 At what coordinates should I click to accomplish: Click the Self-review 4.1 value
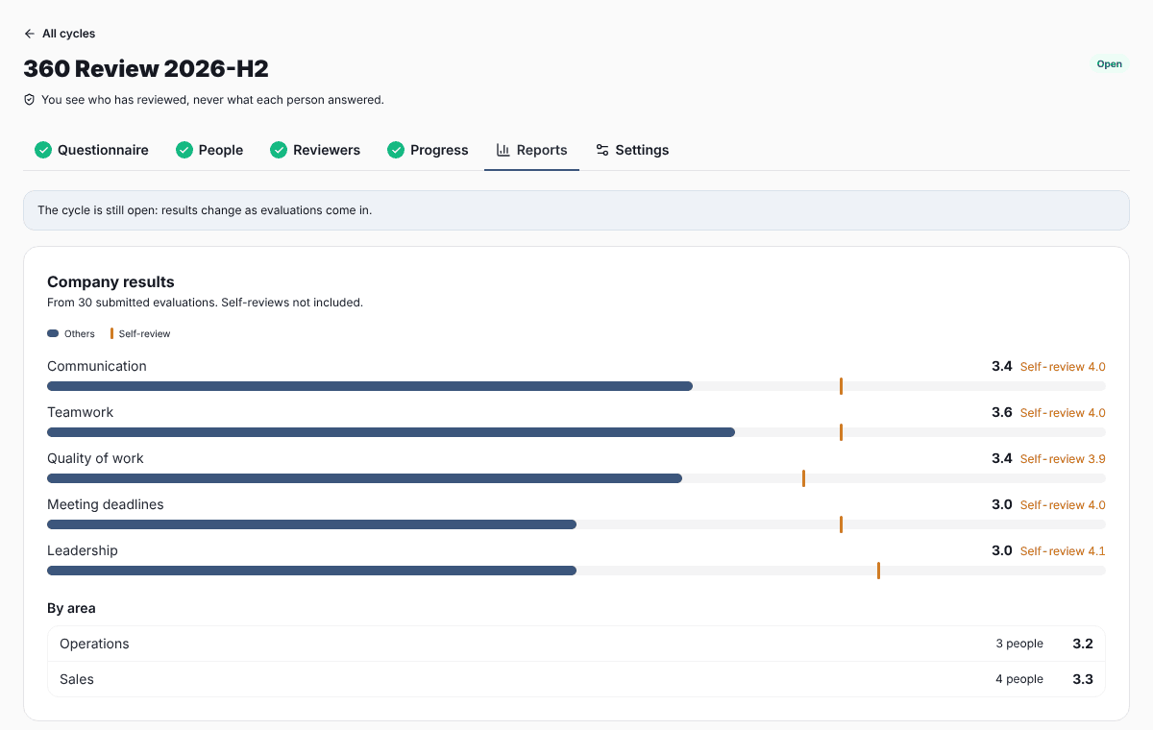[1063, 551]
